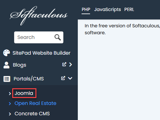Open SitePad Website Builder
This screenshot has width=160, height=120.
coord(41,53)
